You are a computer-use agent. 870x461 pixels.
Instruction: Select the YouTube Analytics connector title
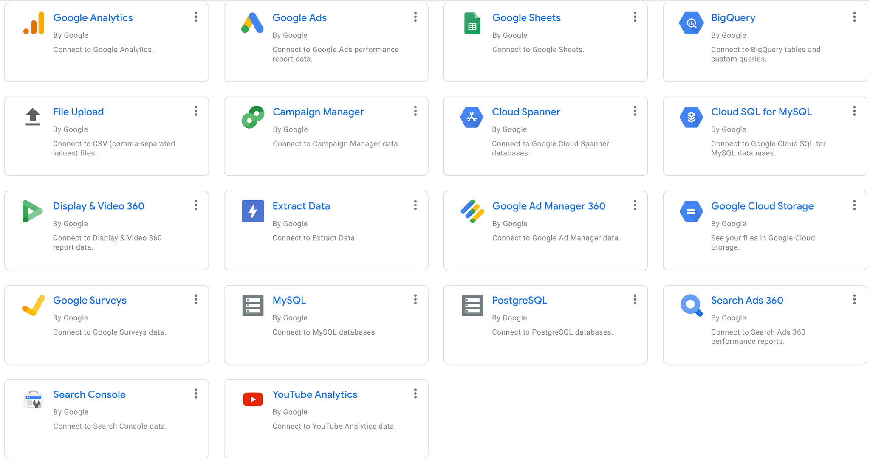tap(315, 395)
